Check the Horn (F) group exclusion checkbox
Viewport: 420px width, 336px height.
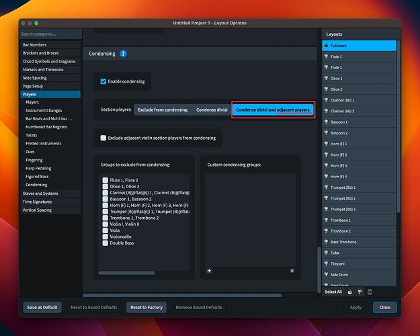click(x=106, y=205)
